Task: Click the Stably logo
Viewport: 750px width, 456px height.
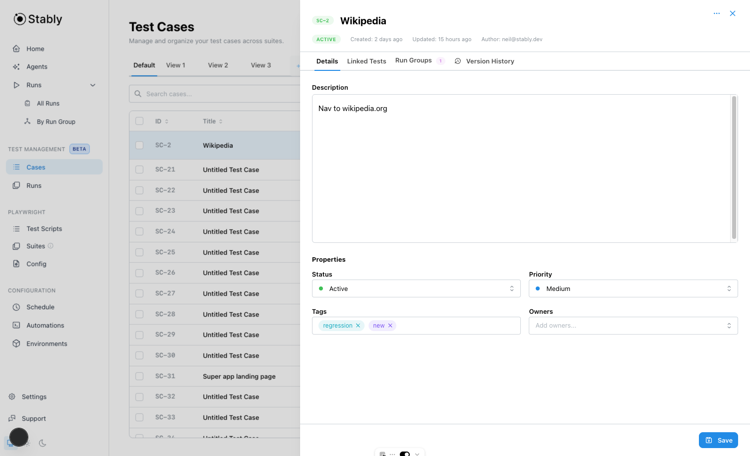Action: pyautogui.click(x=37, y=19)
